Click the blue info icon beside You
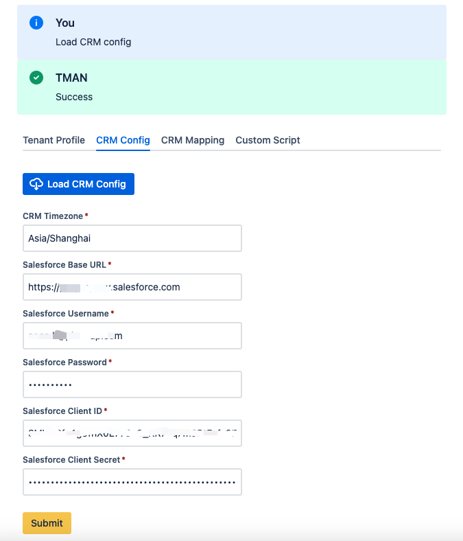Image resolution: width=463 pixels, height=541 pixels. pyautogui.click(x=36, y=23)
